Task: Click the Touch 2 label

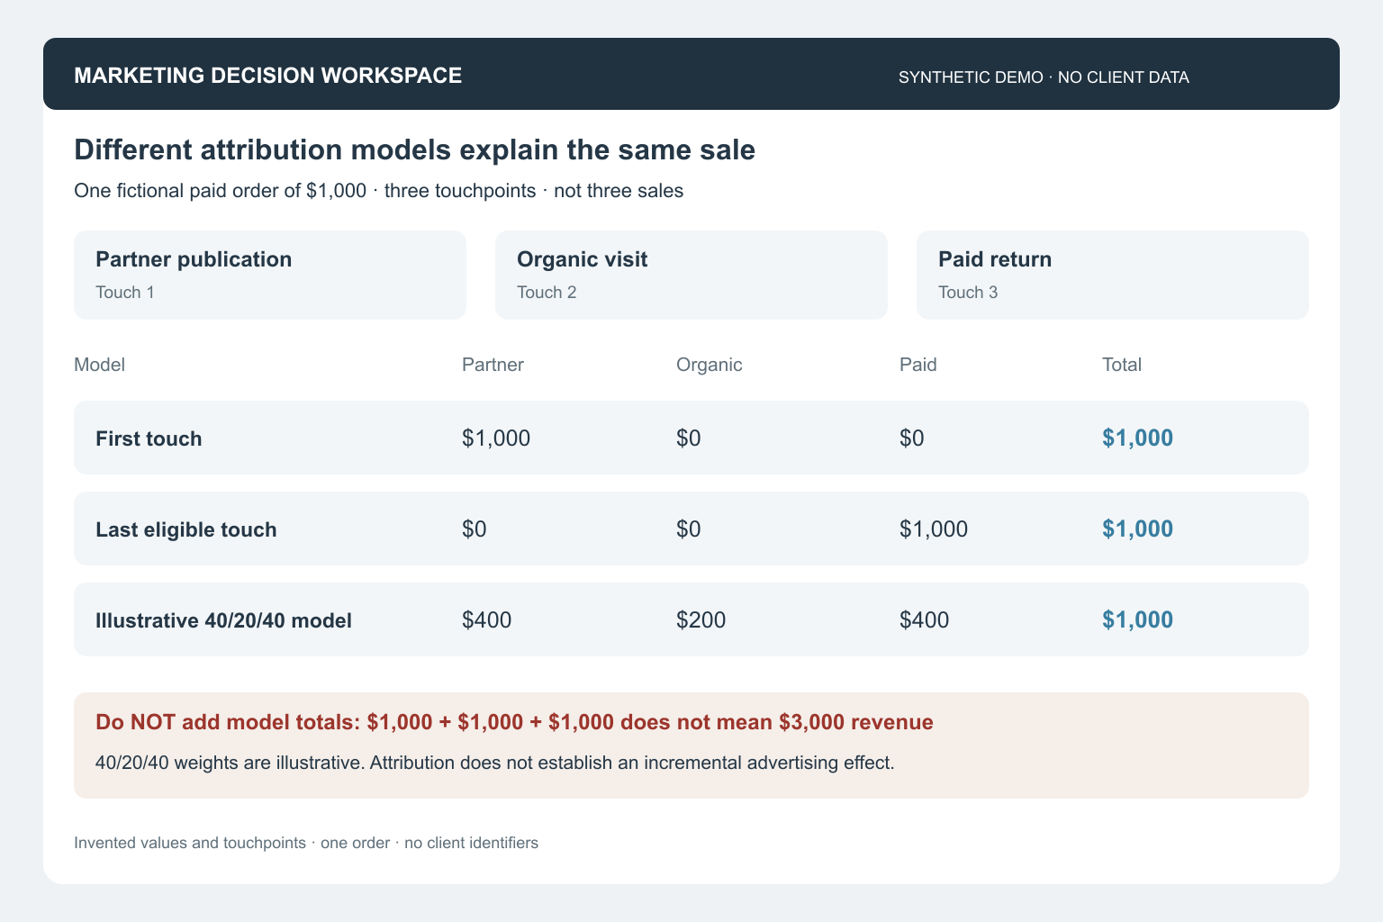Action: [547, 293]
